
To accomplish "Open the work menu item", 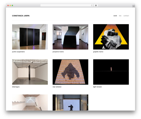I will click(115, 16).
